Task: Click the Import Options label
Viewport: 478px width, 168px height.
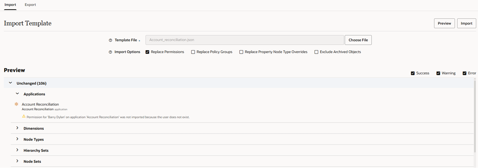Action: tap(127, 52)
